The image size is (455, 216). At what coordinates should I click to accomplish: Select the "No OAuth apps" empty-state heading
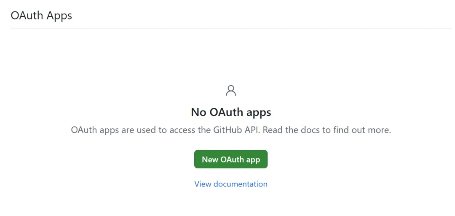(231, 112)
